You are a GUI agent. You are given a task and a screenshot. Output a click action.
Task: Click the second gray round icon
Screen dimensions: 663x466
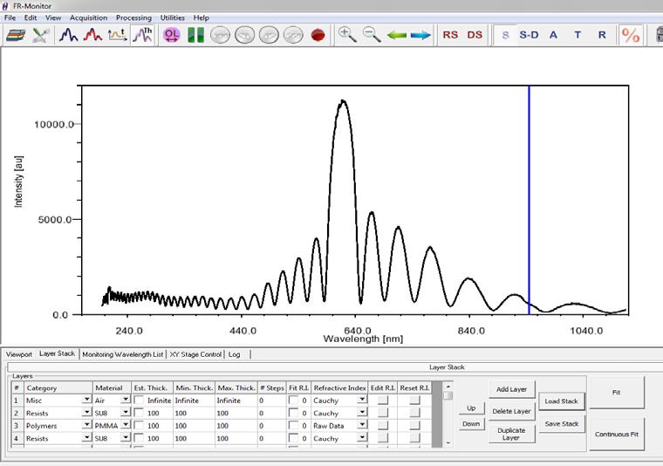pos(245,35)
